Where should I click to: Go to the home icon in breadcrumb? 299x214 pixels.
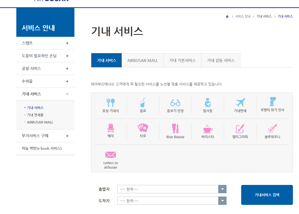click(x=227, y=17)
